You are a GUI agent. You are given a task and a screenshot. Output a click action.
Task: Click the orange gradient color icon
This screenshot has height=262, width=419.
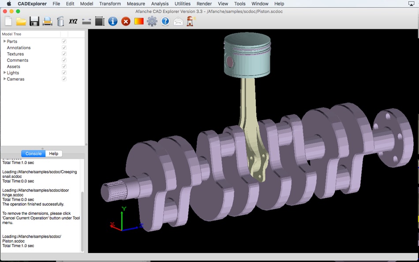(x=139, y=21)
